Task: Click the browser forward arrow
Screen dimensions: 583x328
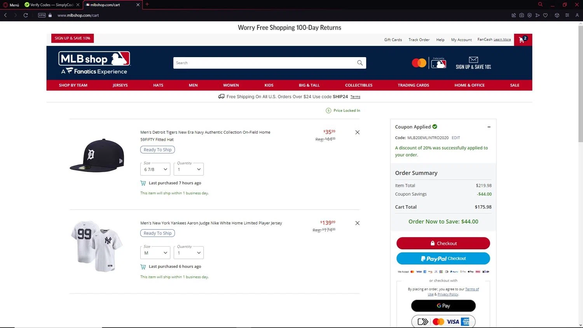Action: pyautogui.click(x=15, y=15)
